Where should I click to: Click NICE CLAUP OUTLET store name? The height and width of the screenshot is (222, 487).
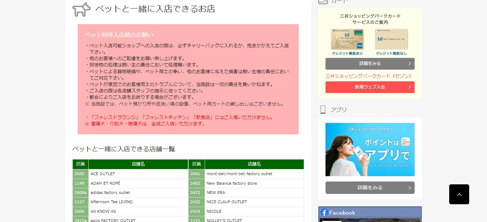coord(227,202)
